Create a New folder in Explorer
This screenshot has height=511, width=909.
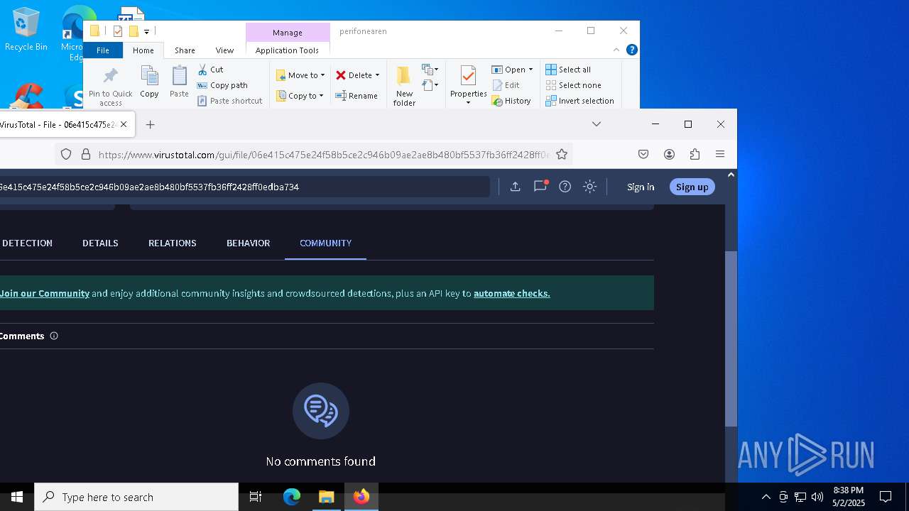pos(404,86)
